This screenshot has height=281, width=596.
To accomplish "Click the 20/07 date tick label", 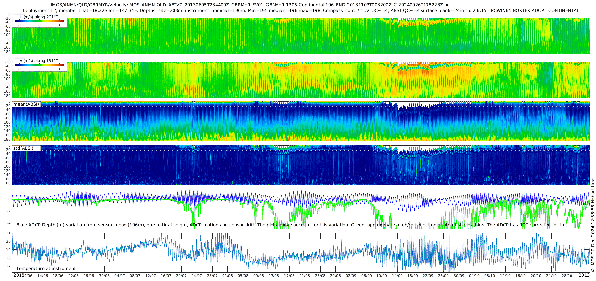I will pos(181,276).
